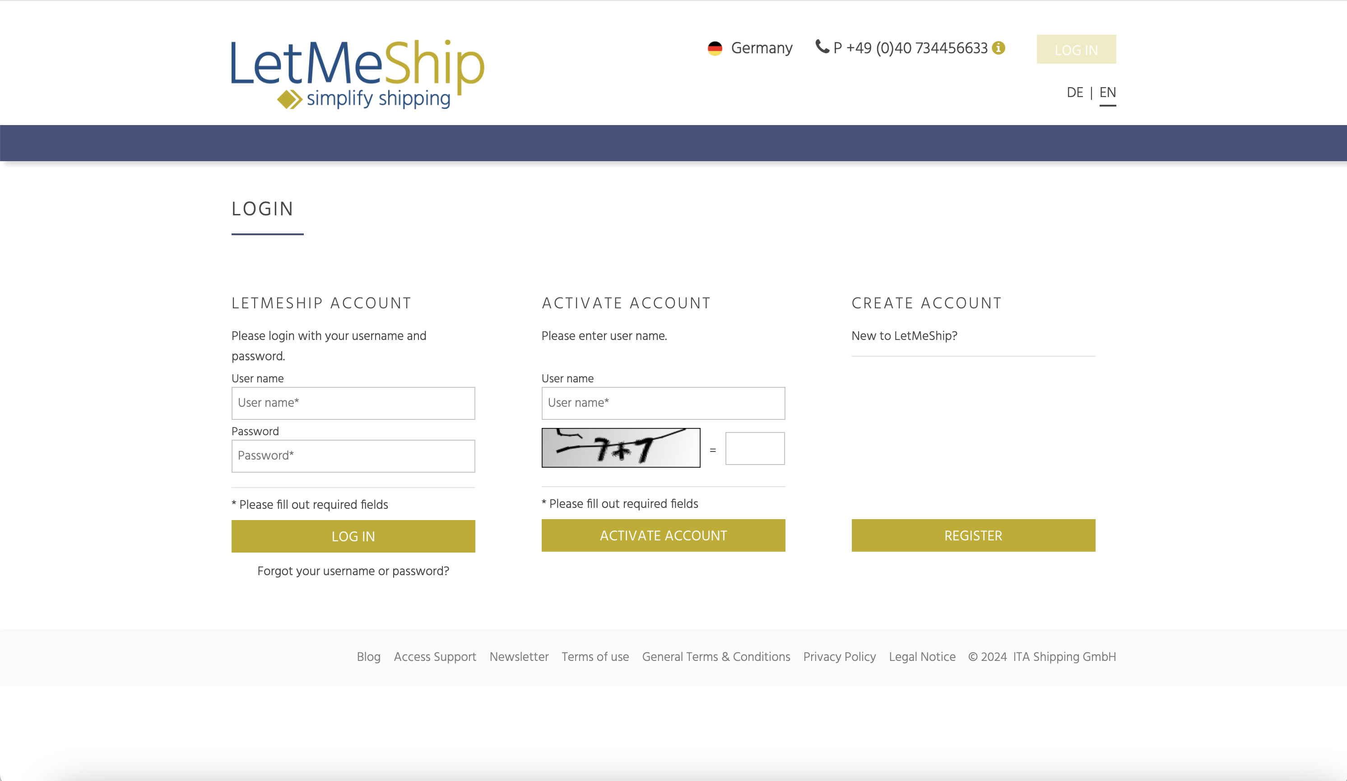Open the Privacy Policy link
Viewport: 1347px width, 781px height.
point(839,657)
